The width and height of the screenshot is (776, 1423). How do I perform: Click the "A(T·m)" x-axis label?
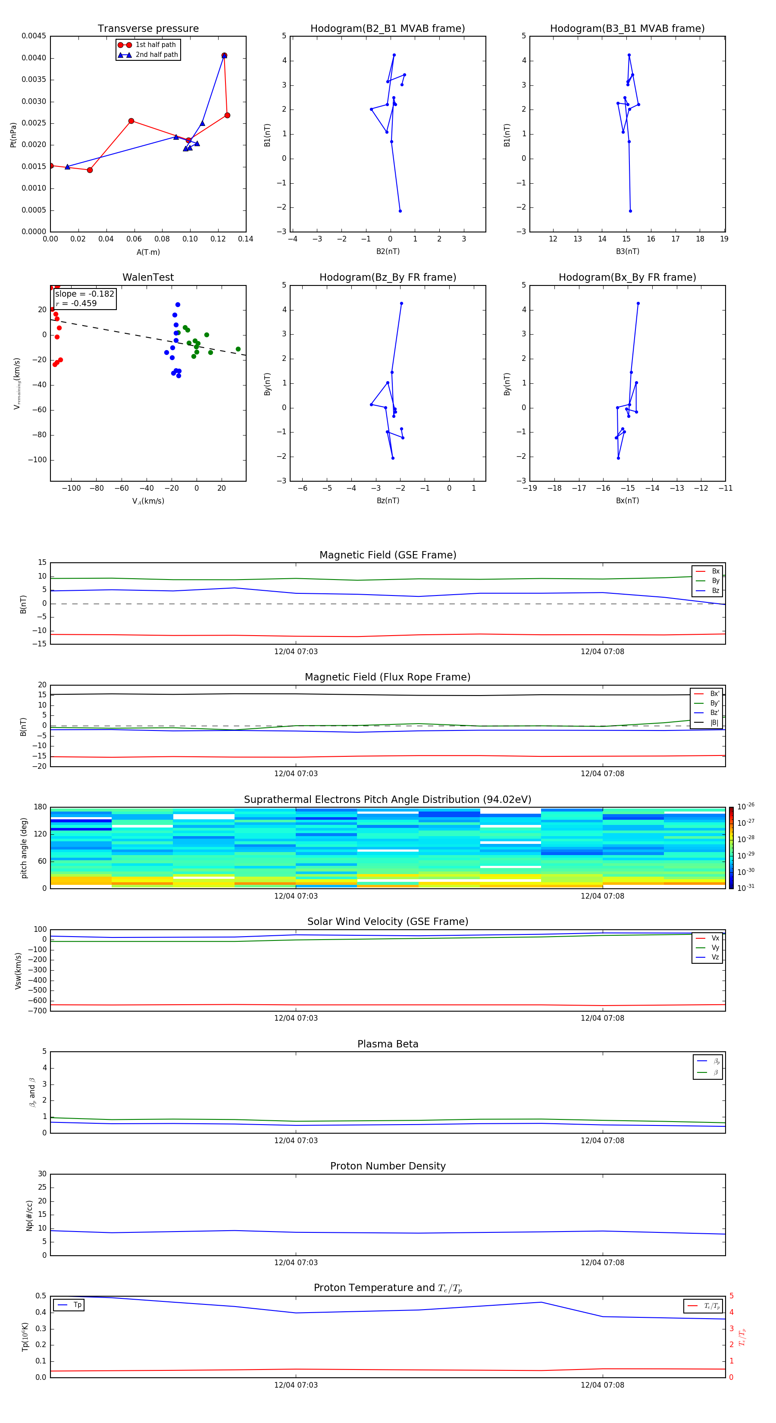[x=148, y=252]
